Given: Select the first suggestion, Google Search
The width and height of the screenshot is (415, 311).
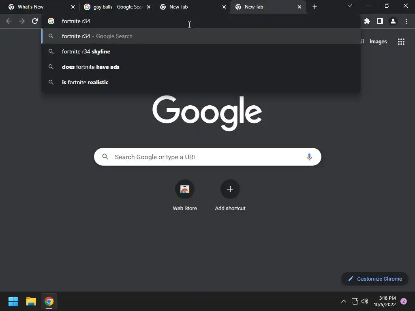Looking at the screenshot, I should (x=201, y=36).
